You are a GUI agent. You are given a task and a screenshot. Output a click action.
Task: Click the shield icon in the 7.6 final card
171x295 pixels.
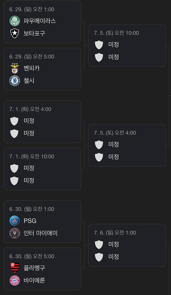(99, 245)
